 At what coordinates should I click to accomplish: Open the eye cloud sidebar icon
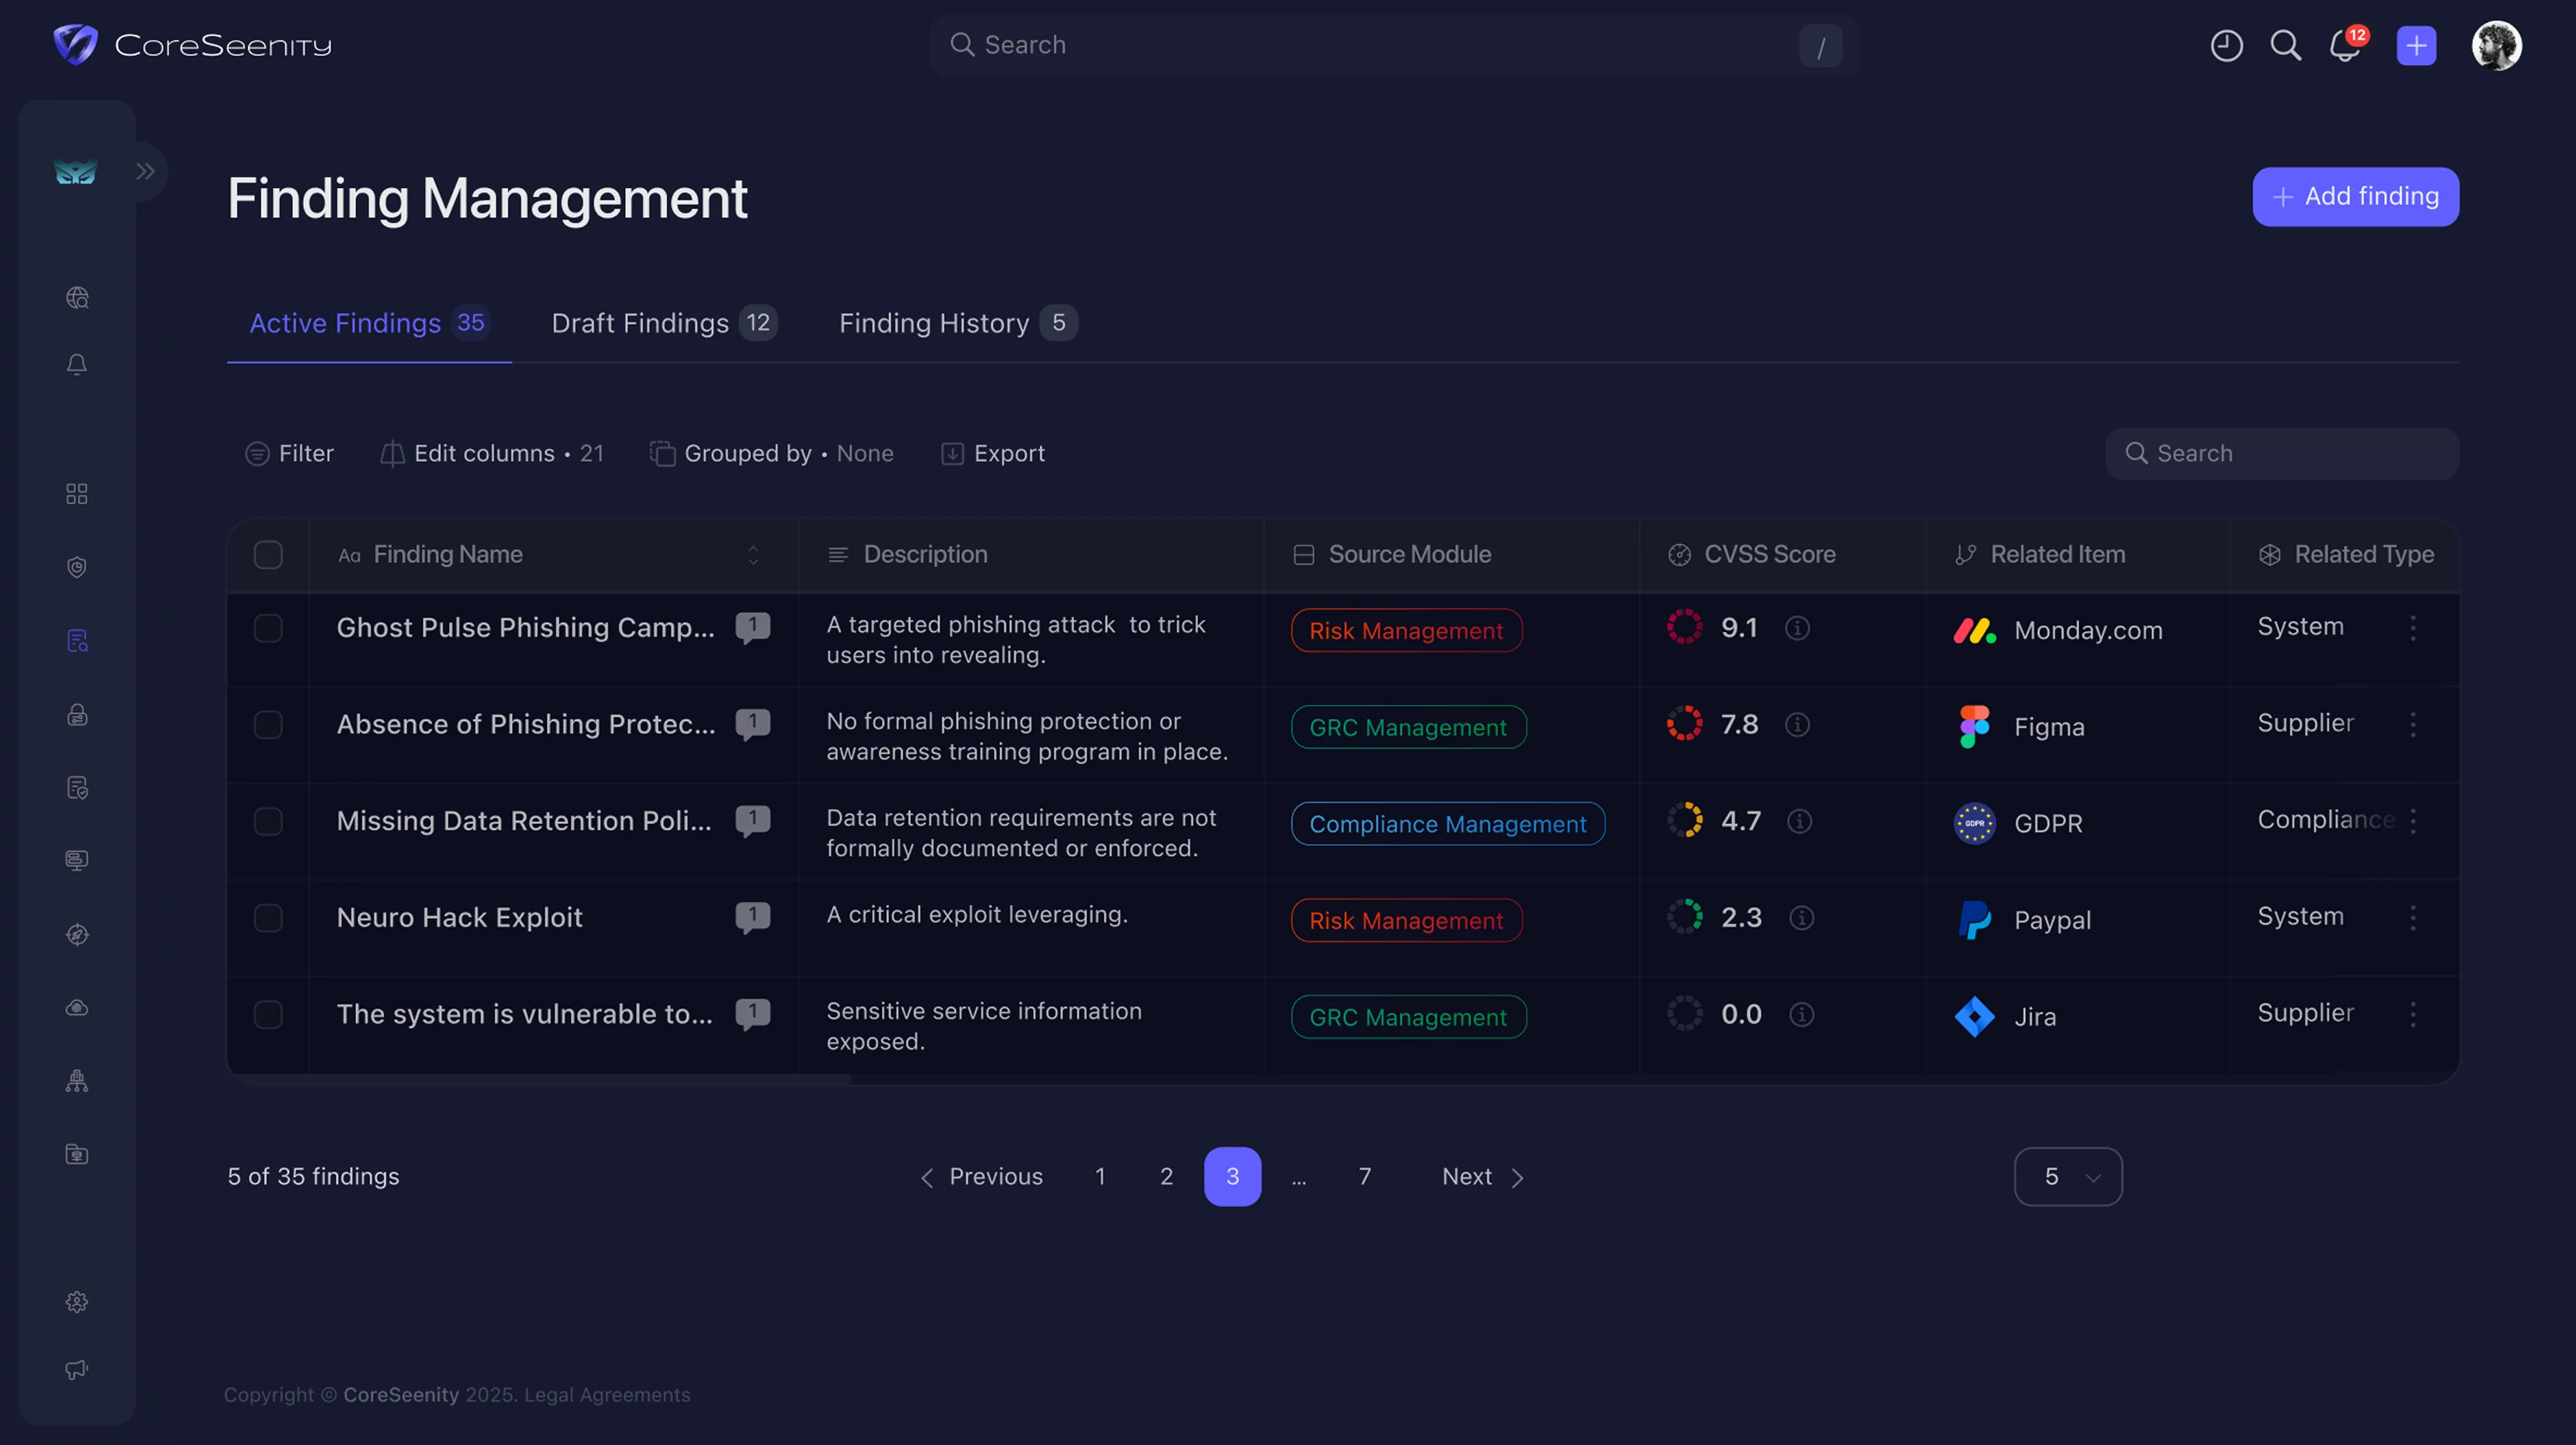click(77, 1008)
